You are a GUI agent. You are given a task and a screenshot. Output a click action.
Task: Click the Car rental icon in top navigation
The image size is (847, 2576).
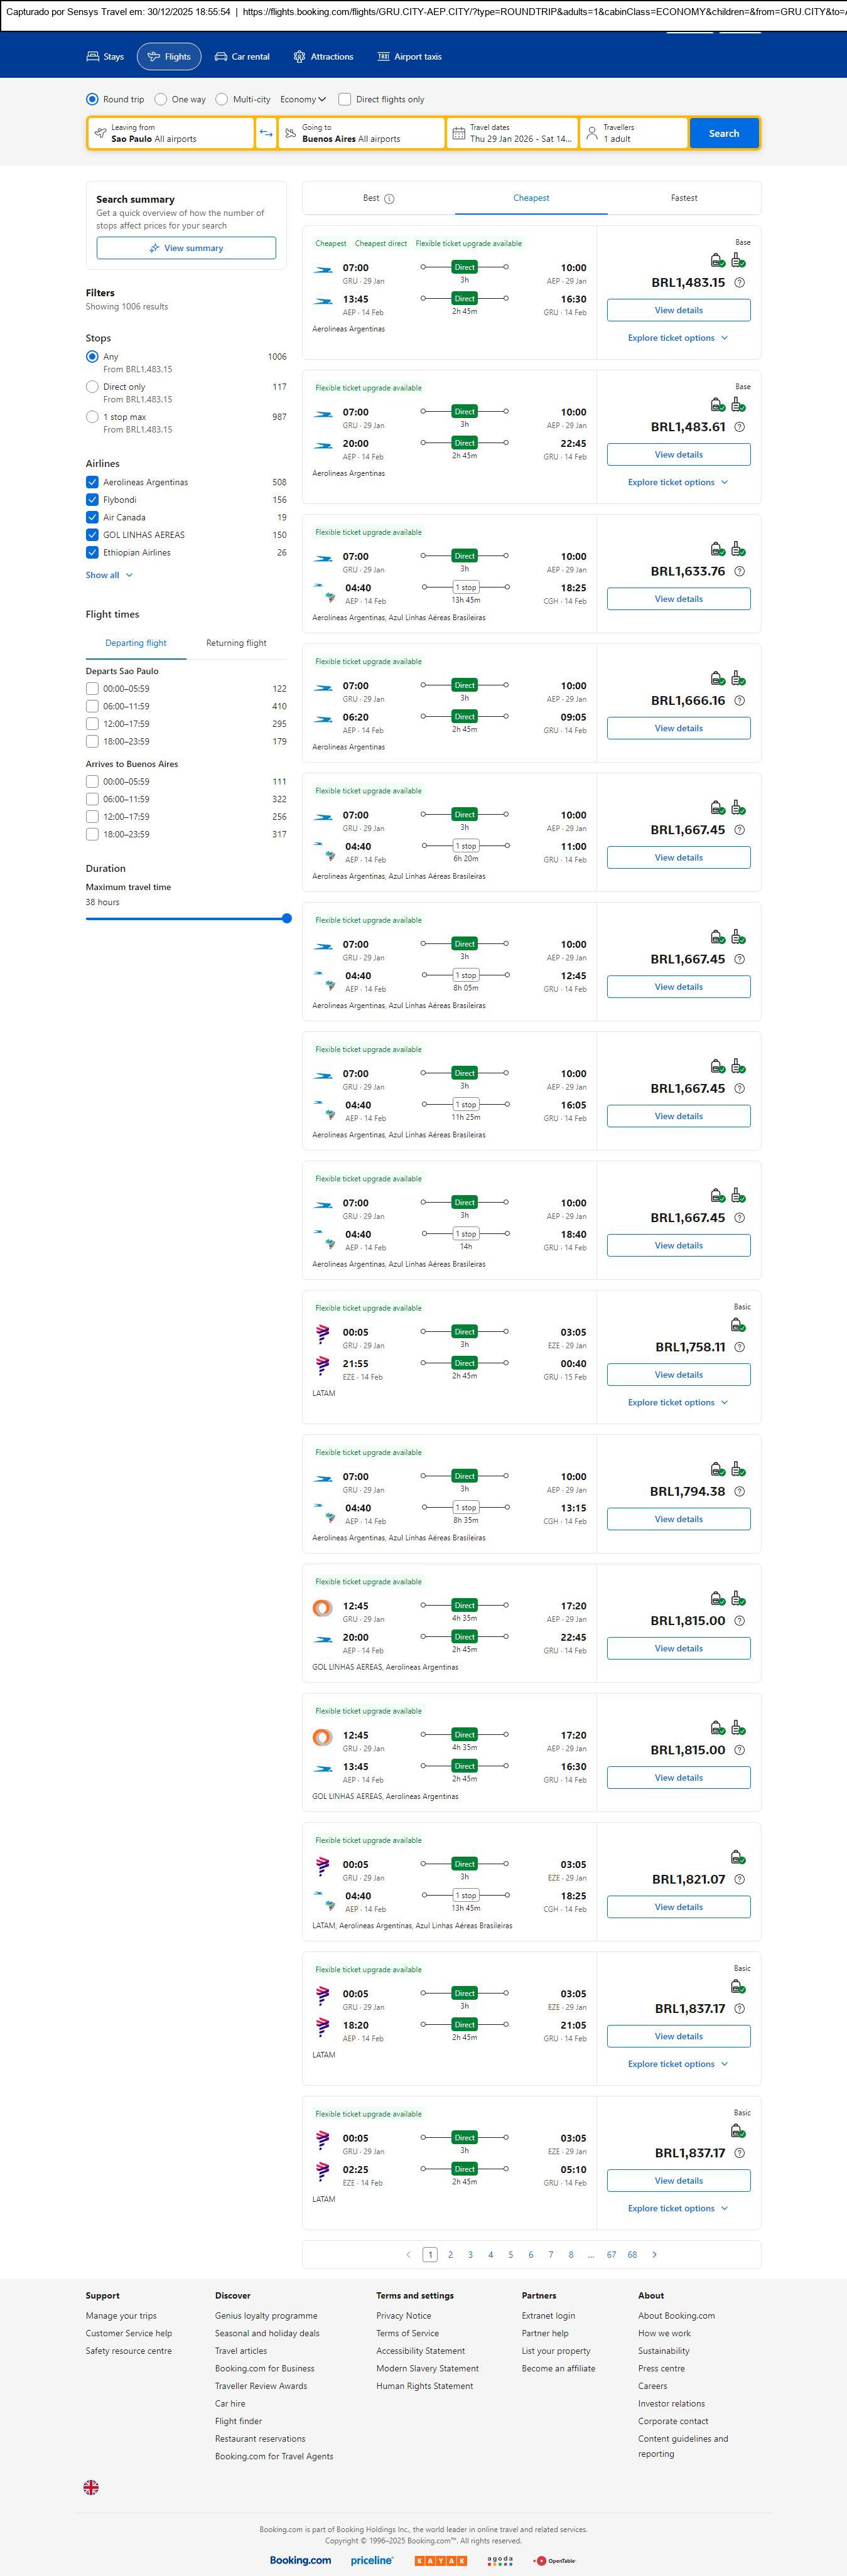click(221, 57)
